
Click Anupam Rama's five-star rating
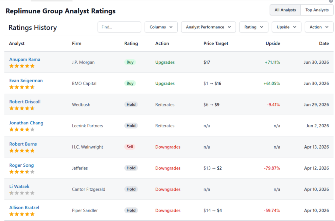pyautogui.click(x=22, y=66)
